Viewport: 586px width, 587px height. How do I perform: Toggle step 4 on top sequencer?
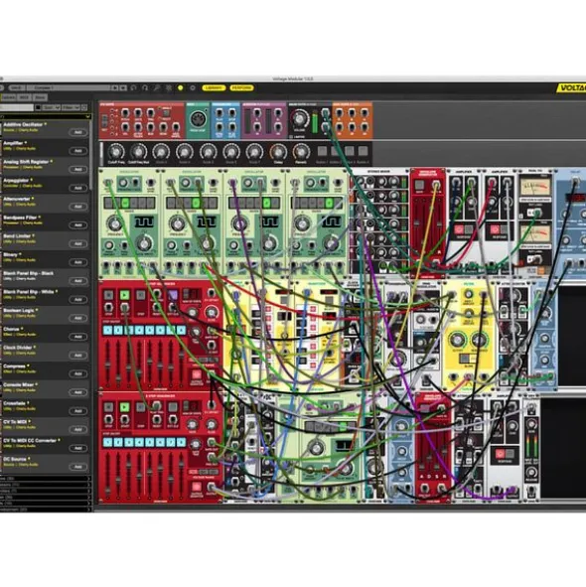click(x=139, y=330)
